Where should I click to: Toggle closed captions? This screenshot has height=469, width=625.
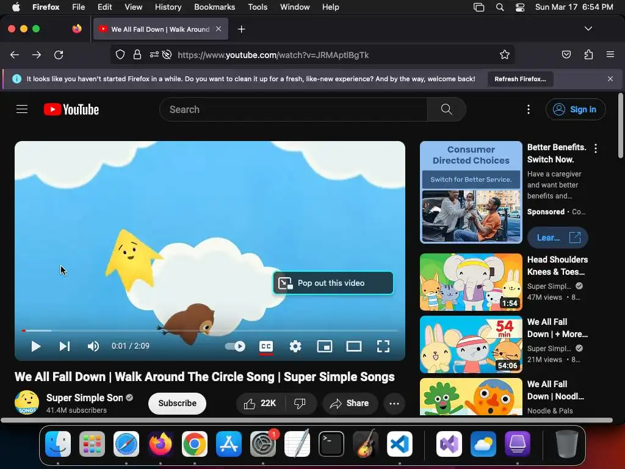tap(266, 346)
